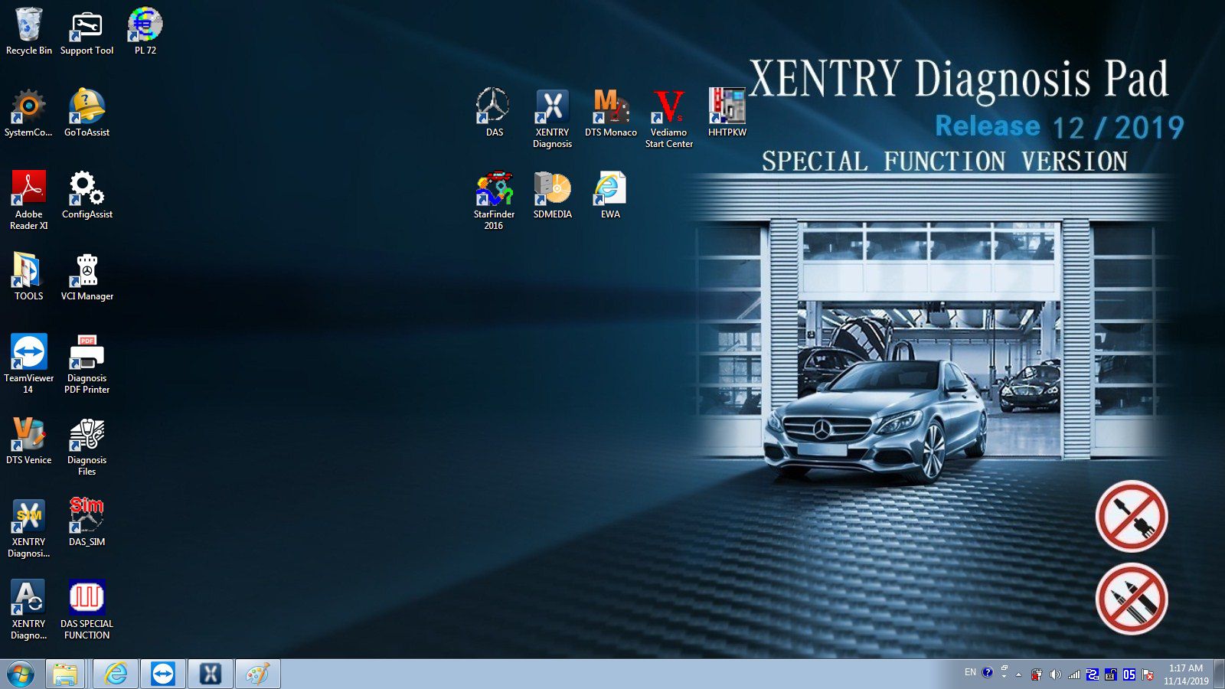Launch the SDMEDIA shortcut

(x=552, y=195)
